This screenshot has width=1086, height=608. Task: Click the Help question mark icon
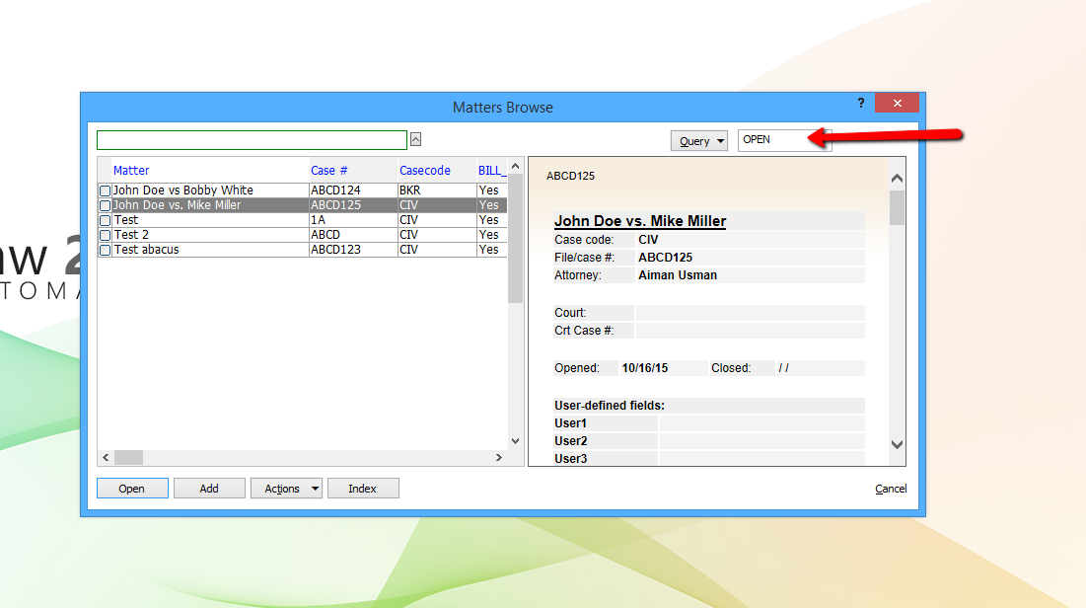pos(859,103)
